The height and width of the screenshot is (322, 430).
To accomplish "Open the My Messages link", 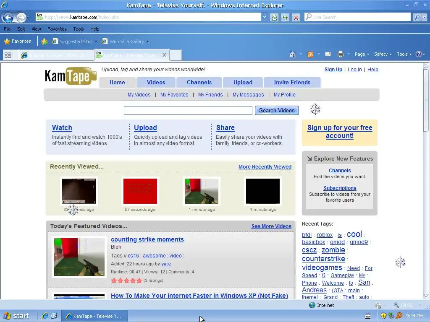I will 248,95.
